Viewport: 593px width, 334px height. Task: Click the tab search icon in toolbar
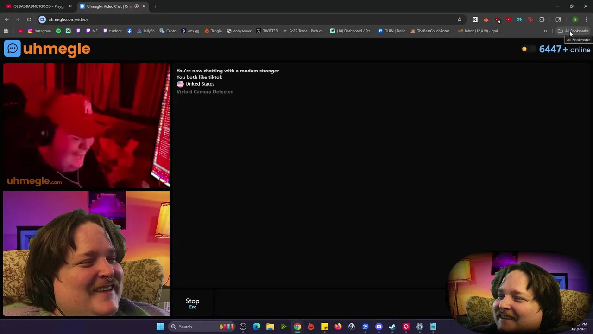point(558,19)
